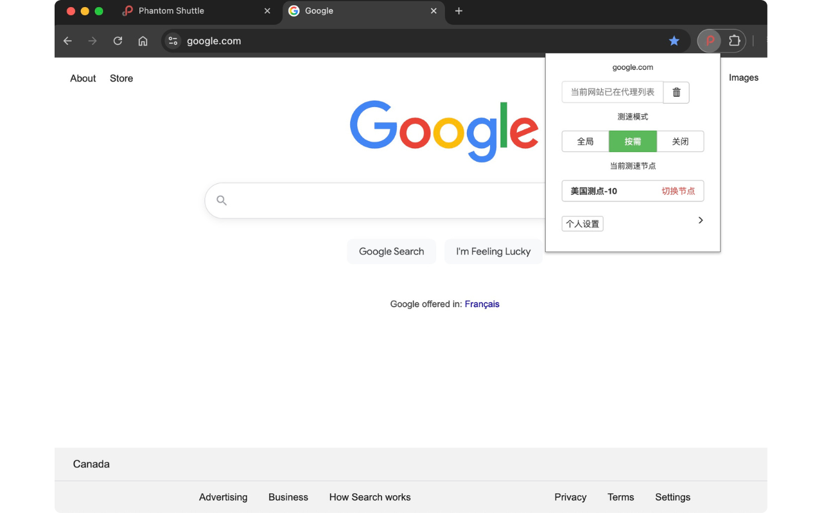The height and width of the screenshot is (513, 822).
Task: Open the home page icon
Action: click(143, 40)
